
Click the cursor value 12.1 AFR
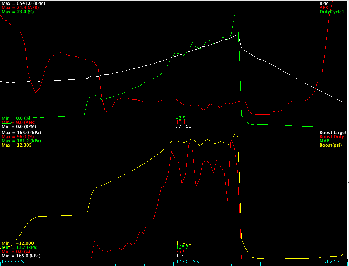(x=181, y=123)
